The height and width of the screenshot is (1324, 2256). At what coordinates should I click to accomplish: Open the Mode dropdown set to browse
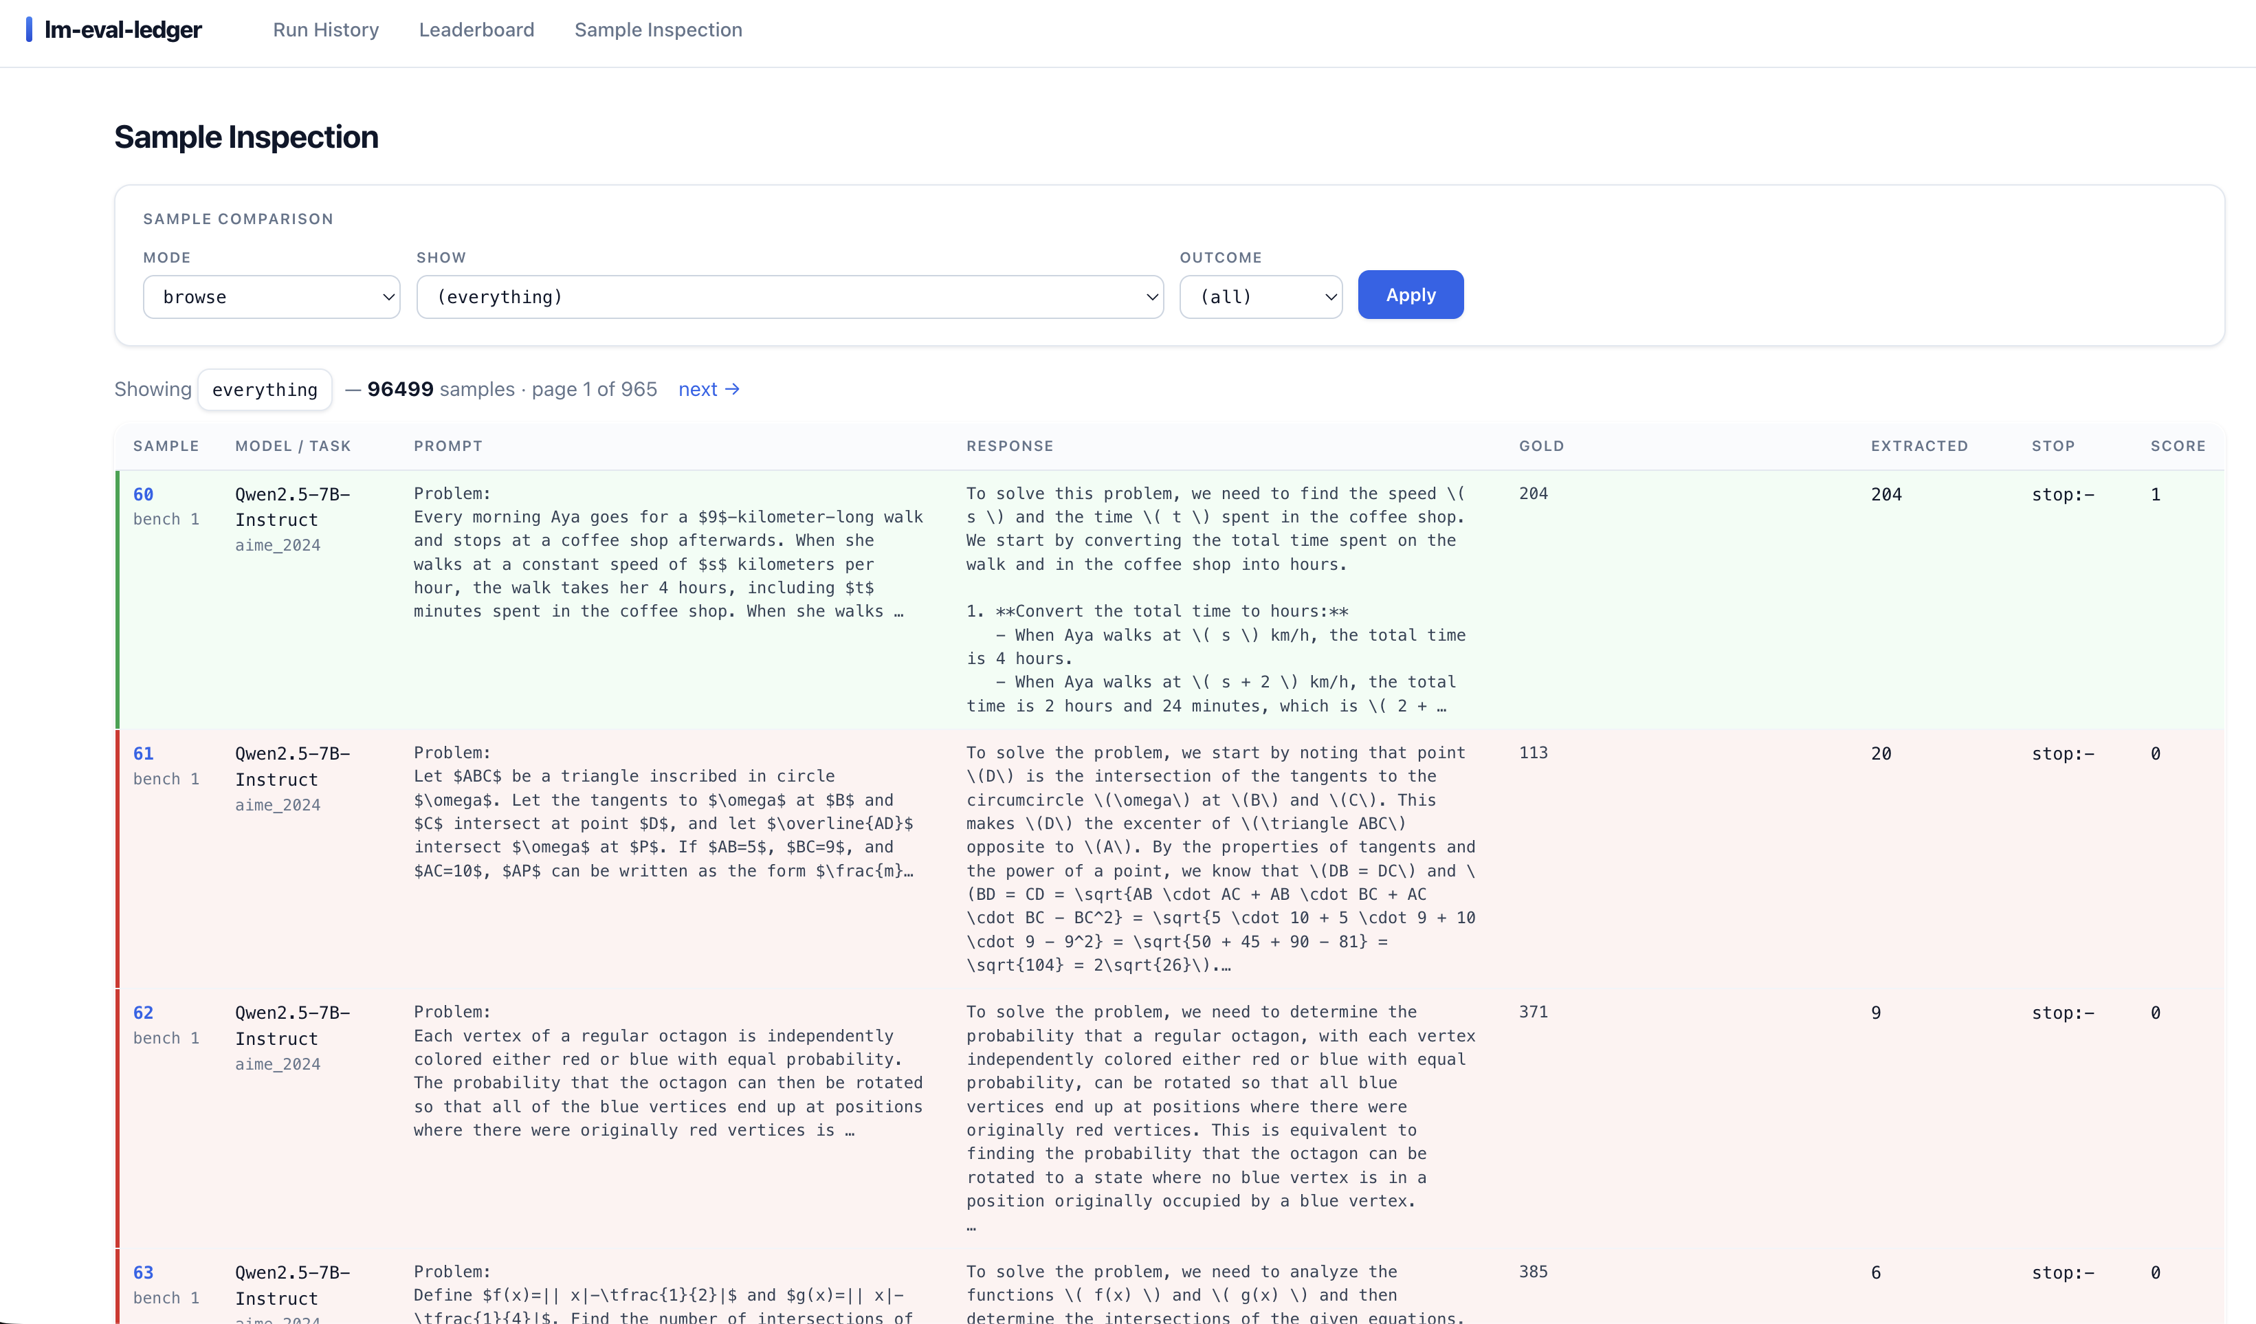[x=272, y=296]
